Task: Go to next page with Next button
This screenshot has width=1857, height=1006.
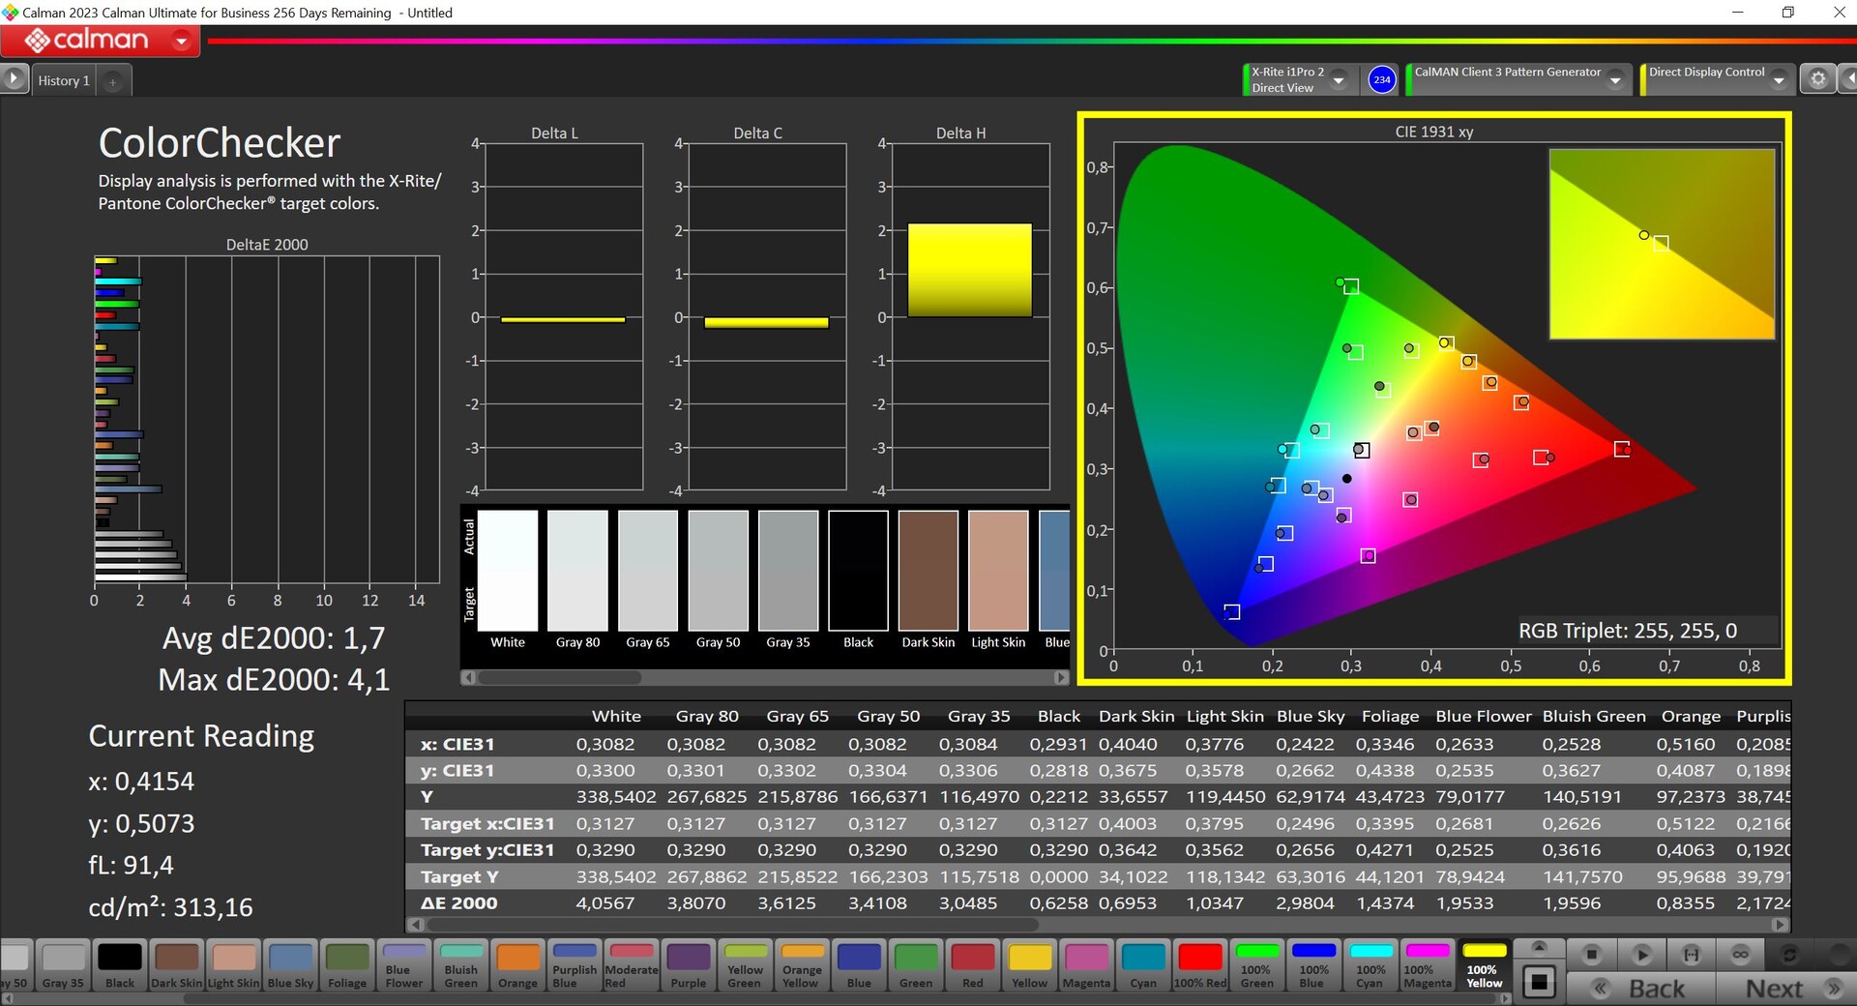Action: tap(1786, 989)
